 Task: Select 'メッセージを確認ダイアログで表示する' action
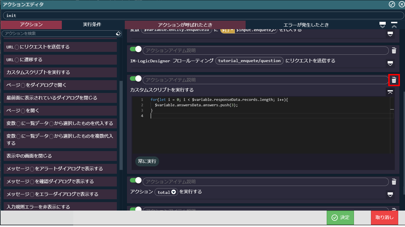tap(60, 181)
